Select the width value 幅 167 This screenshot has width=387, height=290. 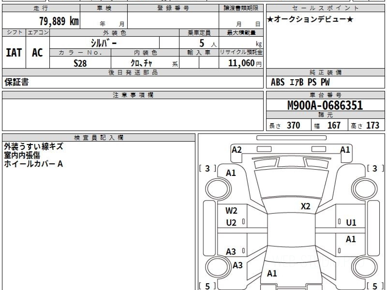pos(327,125)
